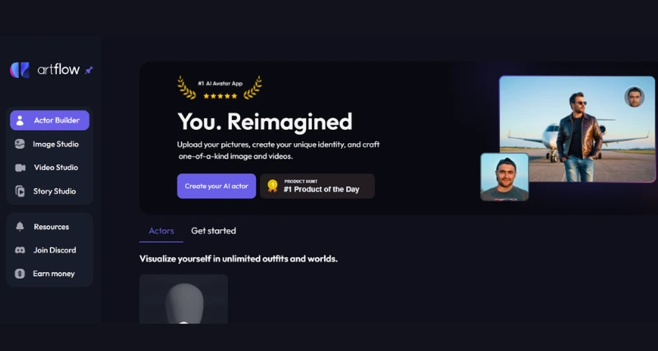658x351 pixels.
Task: Select the Earn money dollar icon
Action: 20,274
